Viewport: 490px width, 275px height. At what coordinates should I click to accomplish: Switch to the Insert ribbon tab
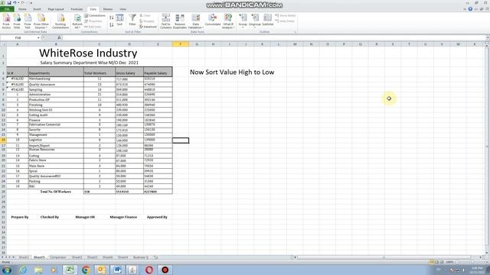(37, 9)
